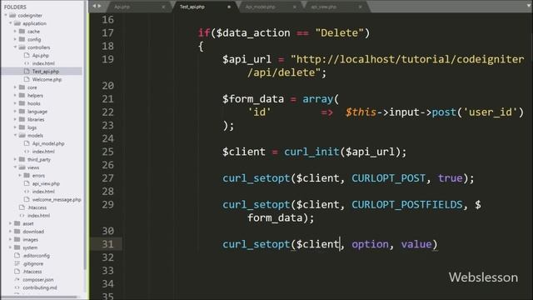The width and height of the screenshot is (533, 300).
Task: Click the libraries folder icon
Action: pos(22,119)
